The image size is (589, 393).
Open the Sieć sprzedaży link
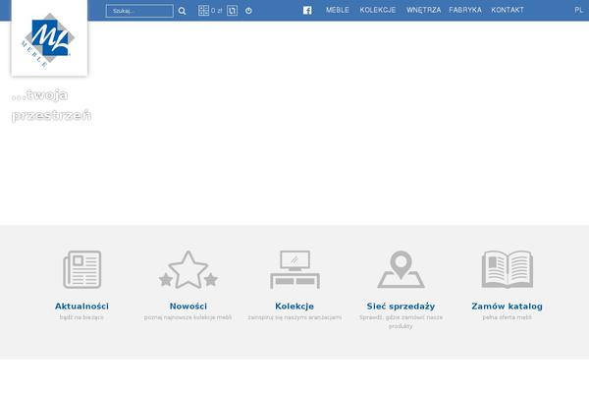coord(401,307)
